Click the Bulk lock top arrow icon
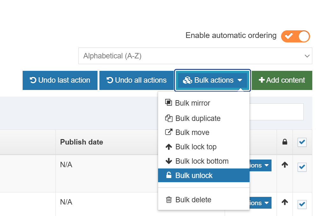Screen dimensions: 319x216 coord(169,147)
